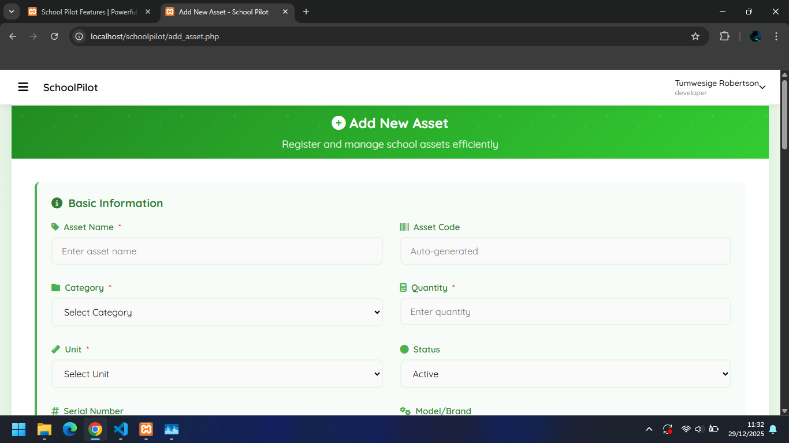Launch XAMPP from the taskbar
789x443 pixels.
(146, 429)
